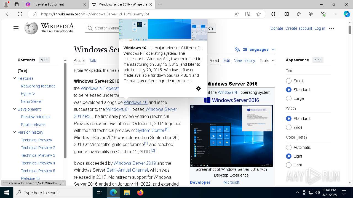Image resolution: width=353 pixels, height=198 pixels.
Task: Expand the Tools dropdown
Action: point(267,61)
